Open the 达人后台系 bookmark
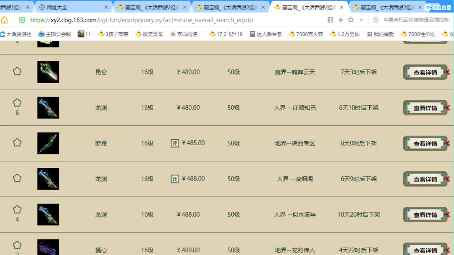The image size is (454, 255). (266, 34)
